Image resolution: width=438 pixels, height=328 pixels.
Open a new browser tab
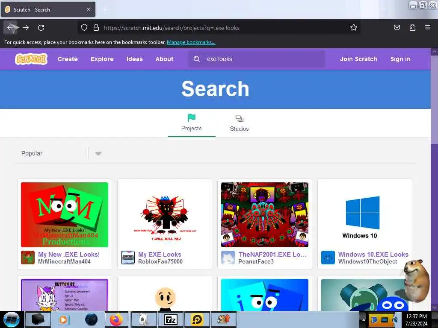(x=105, y=9)
